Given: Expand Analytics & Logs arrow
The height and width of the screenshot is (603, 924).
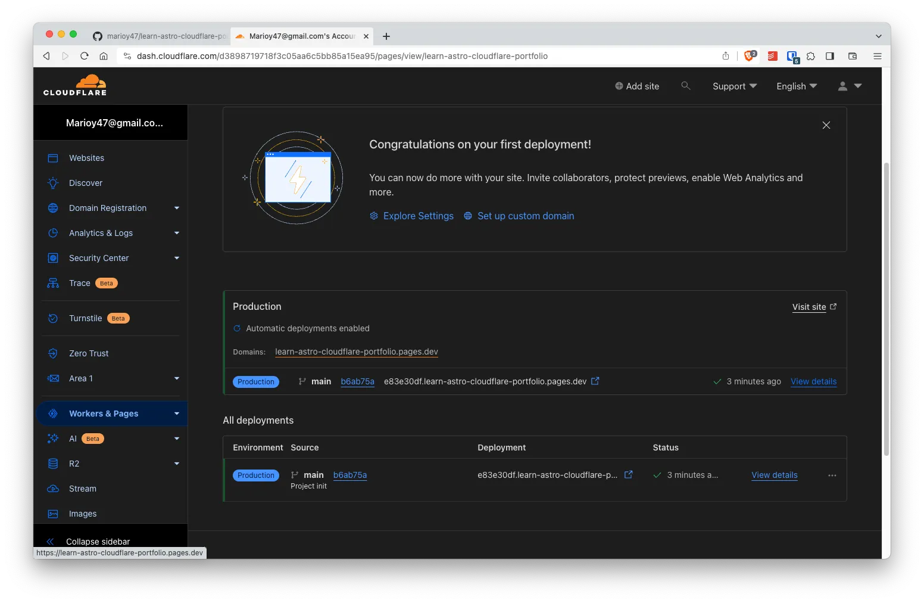Looking at the screenshot, I should [177, 233].
